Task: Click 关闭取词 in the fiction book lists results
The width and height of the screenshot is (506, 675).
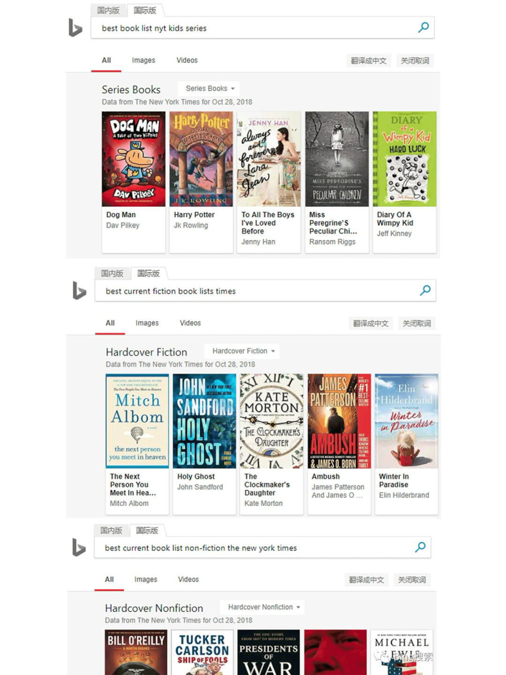Action: point(417,323)
